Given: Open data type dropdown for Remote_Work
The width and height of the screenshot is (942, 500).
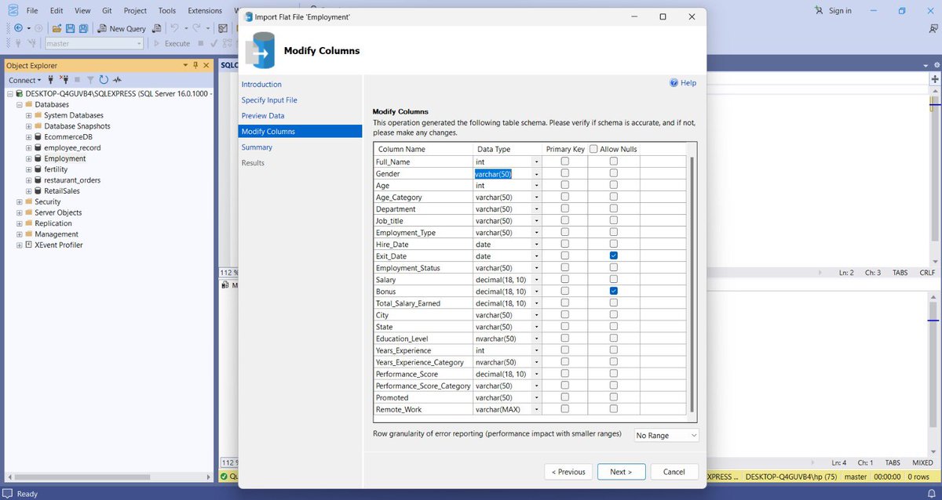Looking at the screenshot, I should click(537, 409).
